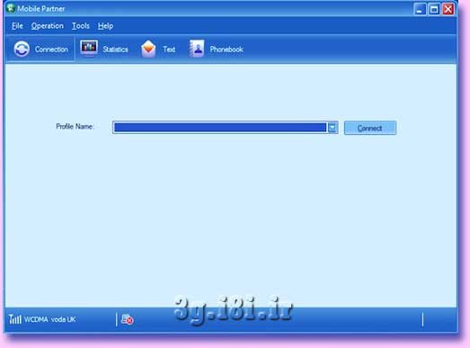470x348 pixels.
Task: Open the Help menu
Action: (x=105, y=26)
